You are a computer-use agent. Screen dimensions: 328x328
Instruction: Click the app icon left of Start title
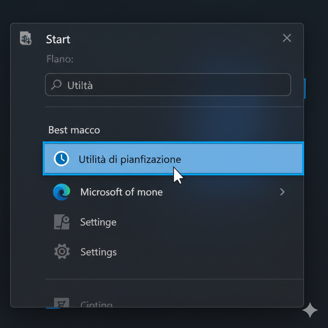pyautogui.click(x=26, y=38)
